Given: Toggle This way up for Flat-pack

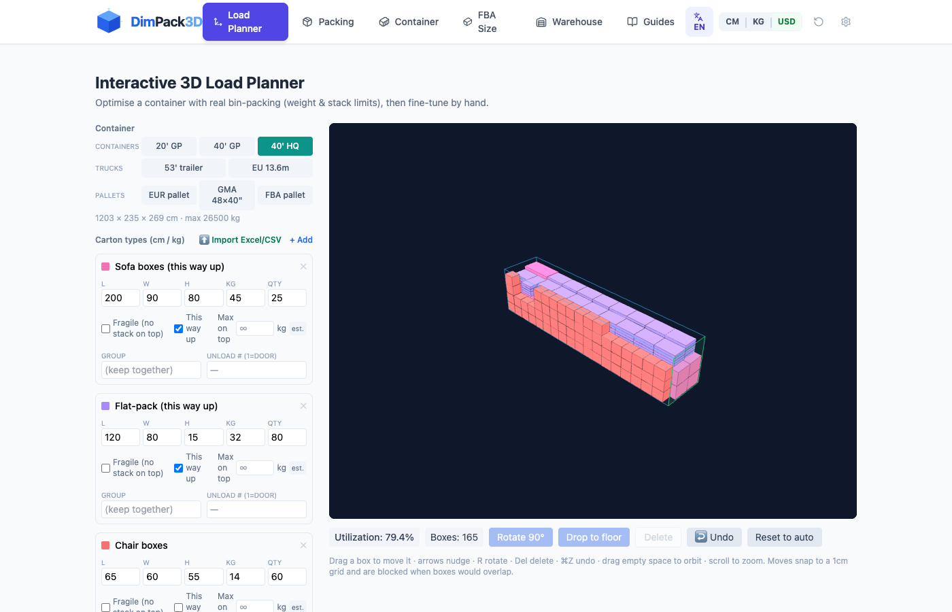Looking at the screenshot, I should pyautogui.click(x=178, y=468).
